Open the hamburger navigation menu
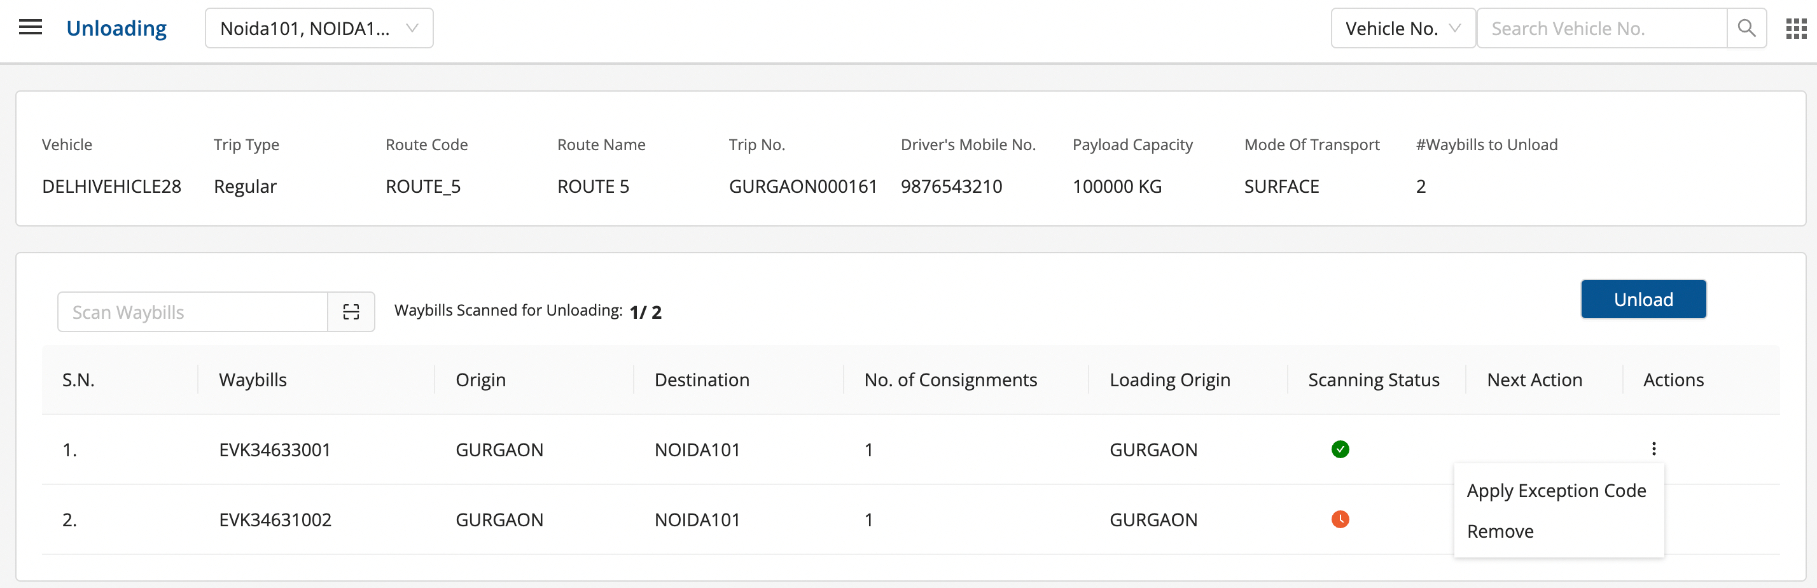This screenshot has height=588, width=1817. click(x=31, y=28)
